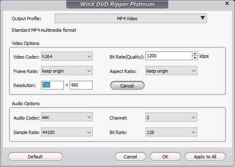Open the Channel dropdown

click(171, 118)
